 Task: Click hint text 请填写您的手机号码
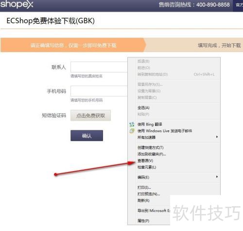(x=87, y=100)
